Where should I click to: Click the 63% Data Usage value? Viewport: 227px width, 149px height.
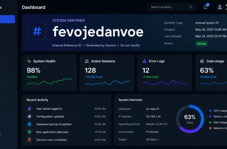pyautogui.click(x=207, y=71)
